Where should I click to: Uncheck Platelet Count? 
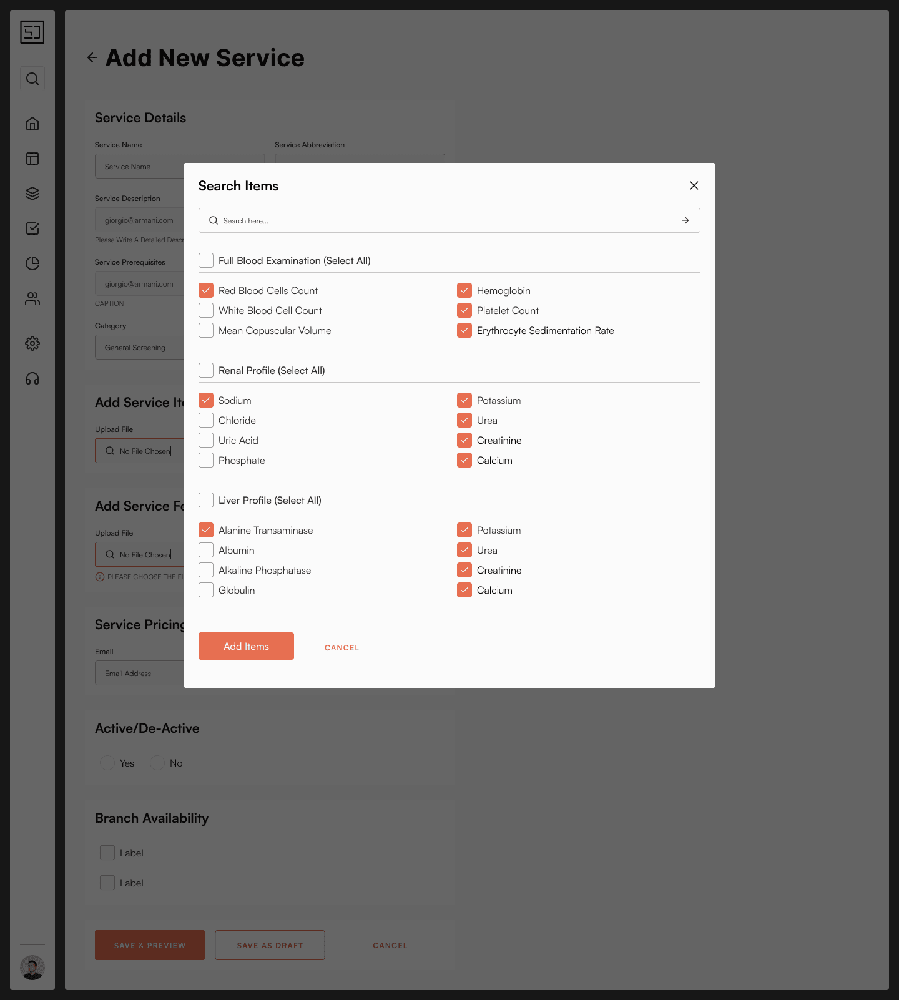(x=464, y=310)
